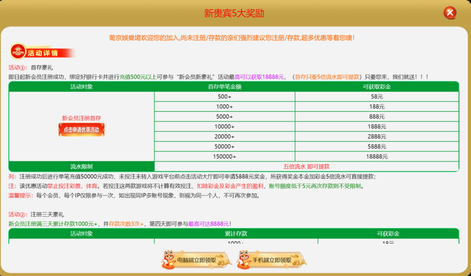Screen dimensions: 471x276
Task: Click the 188元 bonus cell
Action: 377,106
